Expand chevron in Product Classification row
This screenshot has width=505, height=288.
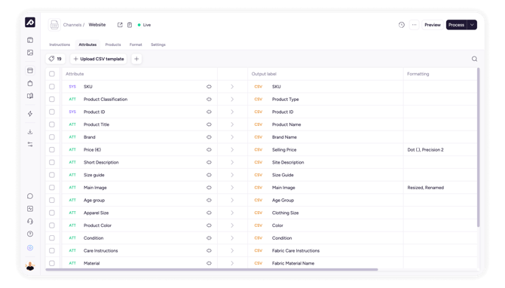[232, 100]
